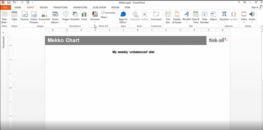Expand the Audio dropdown arrow

[252, 22]
